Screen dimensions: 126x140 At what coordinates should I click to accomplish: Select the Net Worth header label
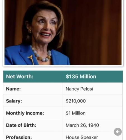coord(20,76)
